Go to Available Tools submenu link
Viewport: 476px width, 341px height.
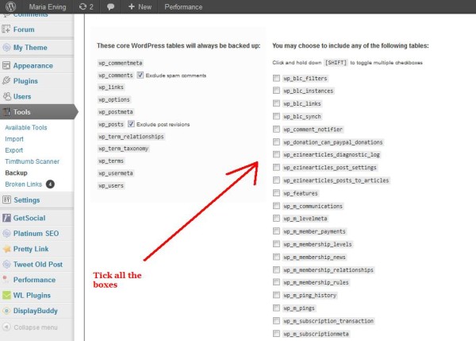[26, 127]
